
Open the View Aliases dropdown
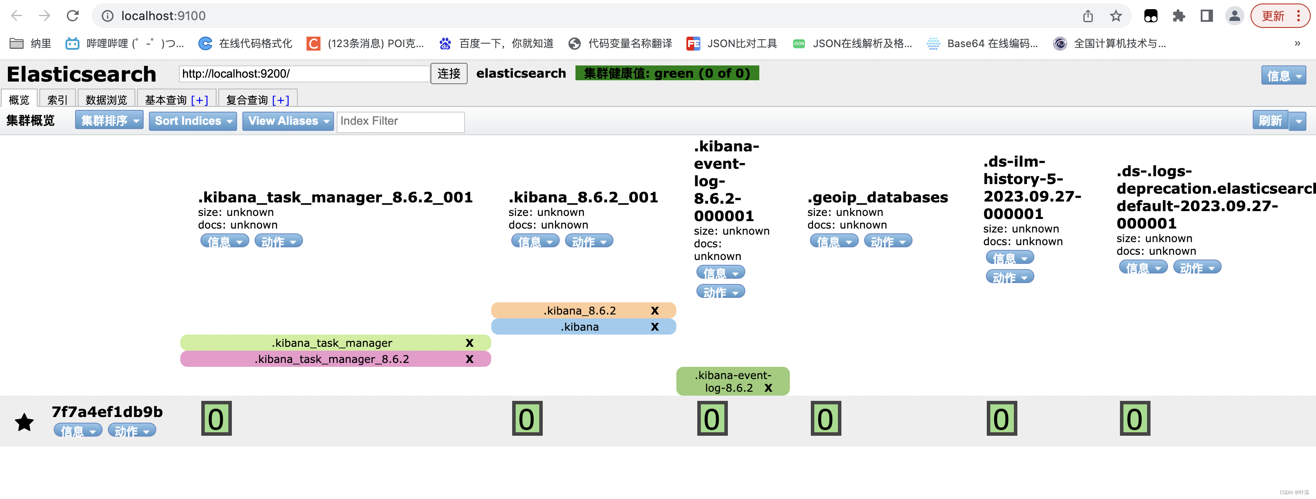(288, 121)
